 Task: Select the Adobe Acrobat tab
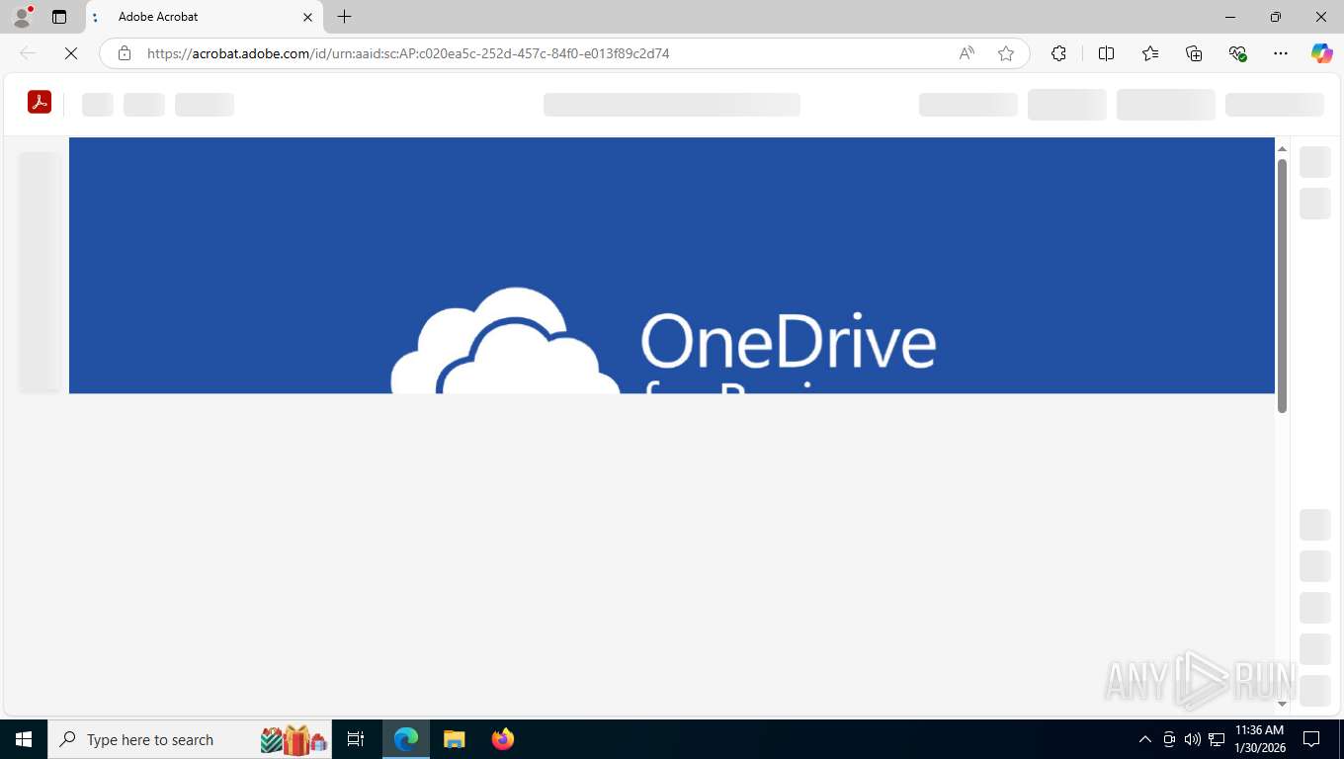pyautogui.click(x=205, y=17)
